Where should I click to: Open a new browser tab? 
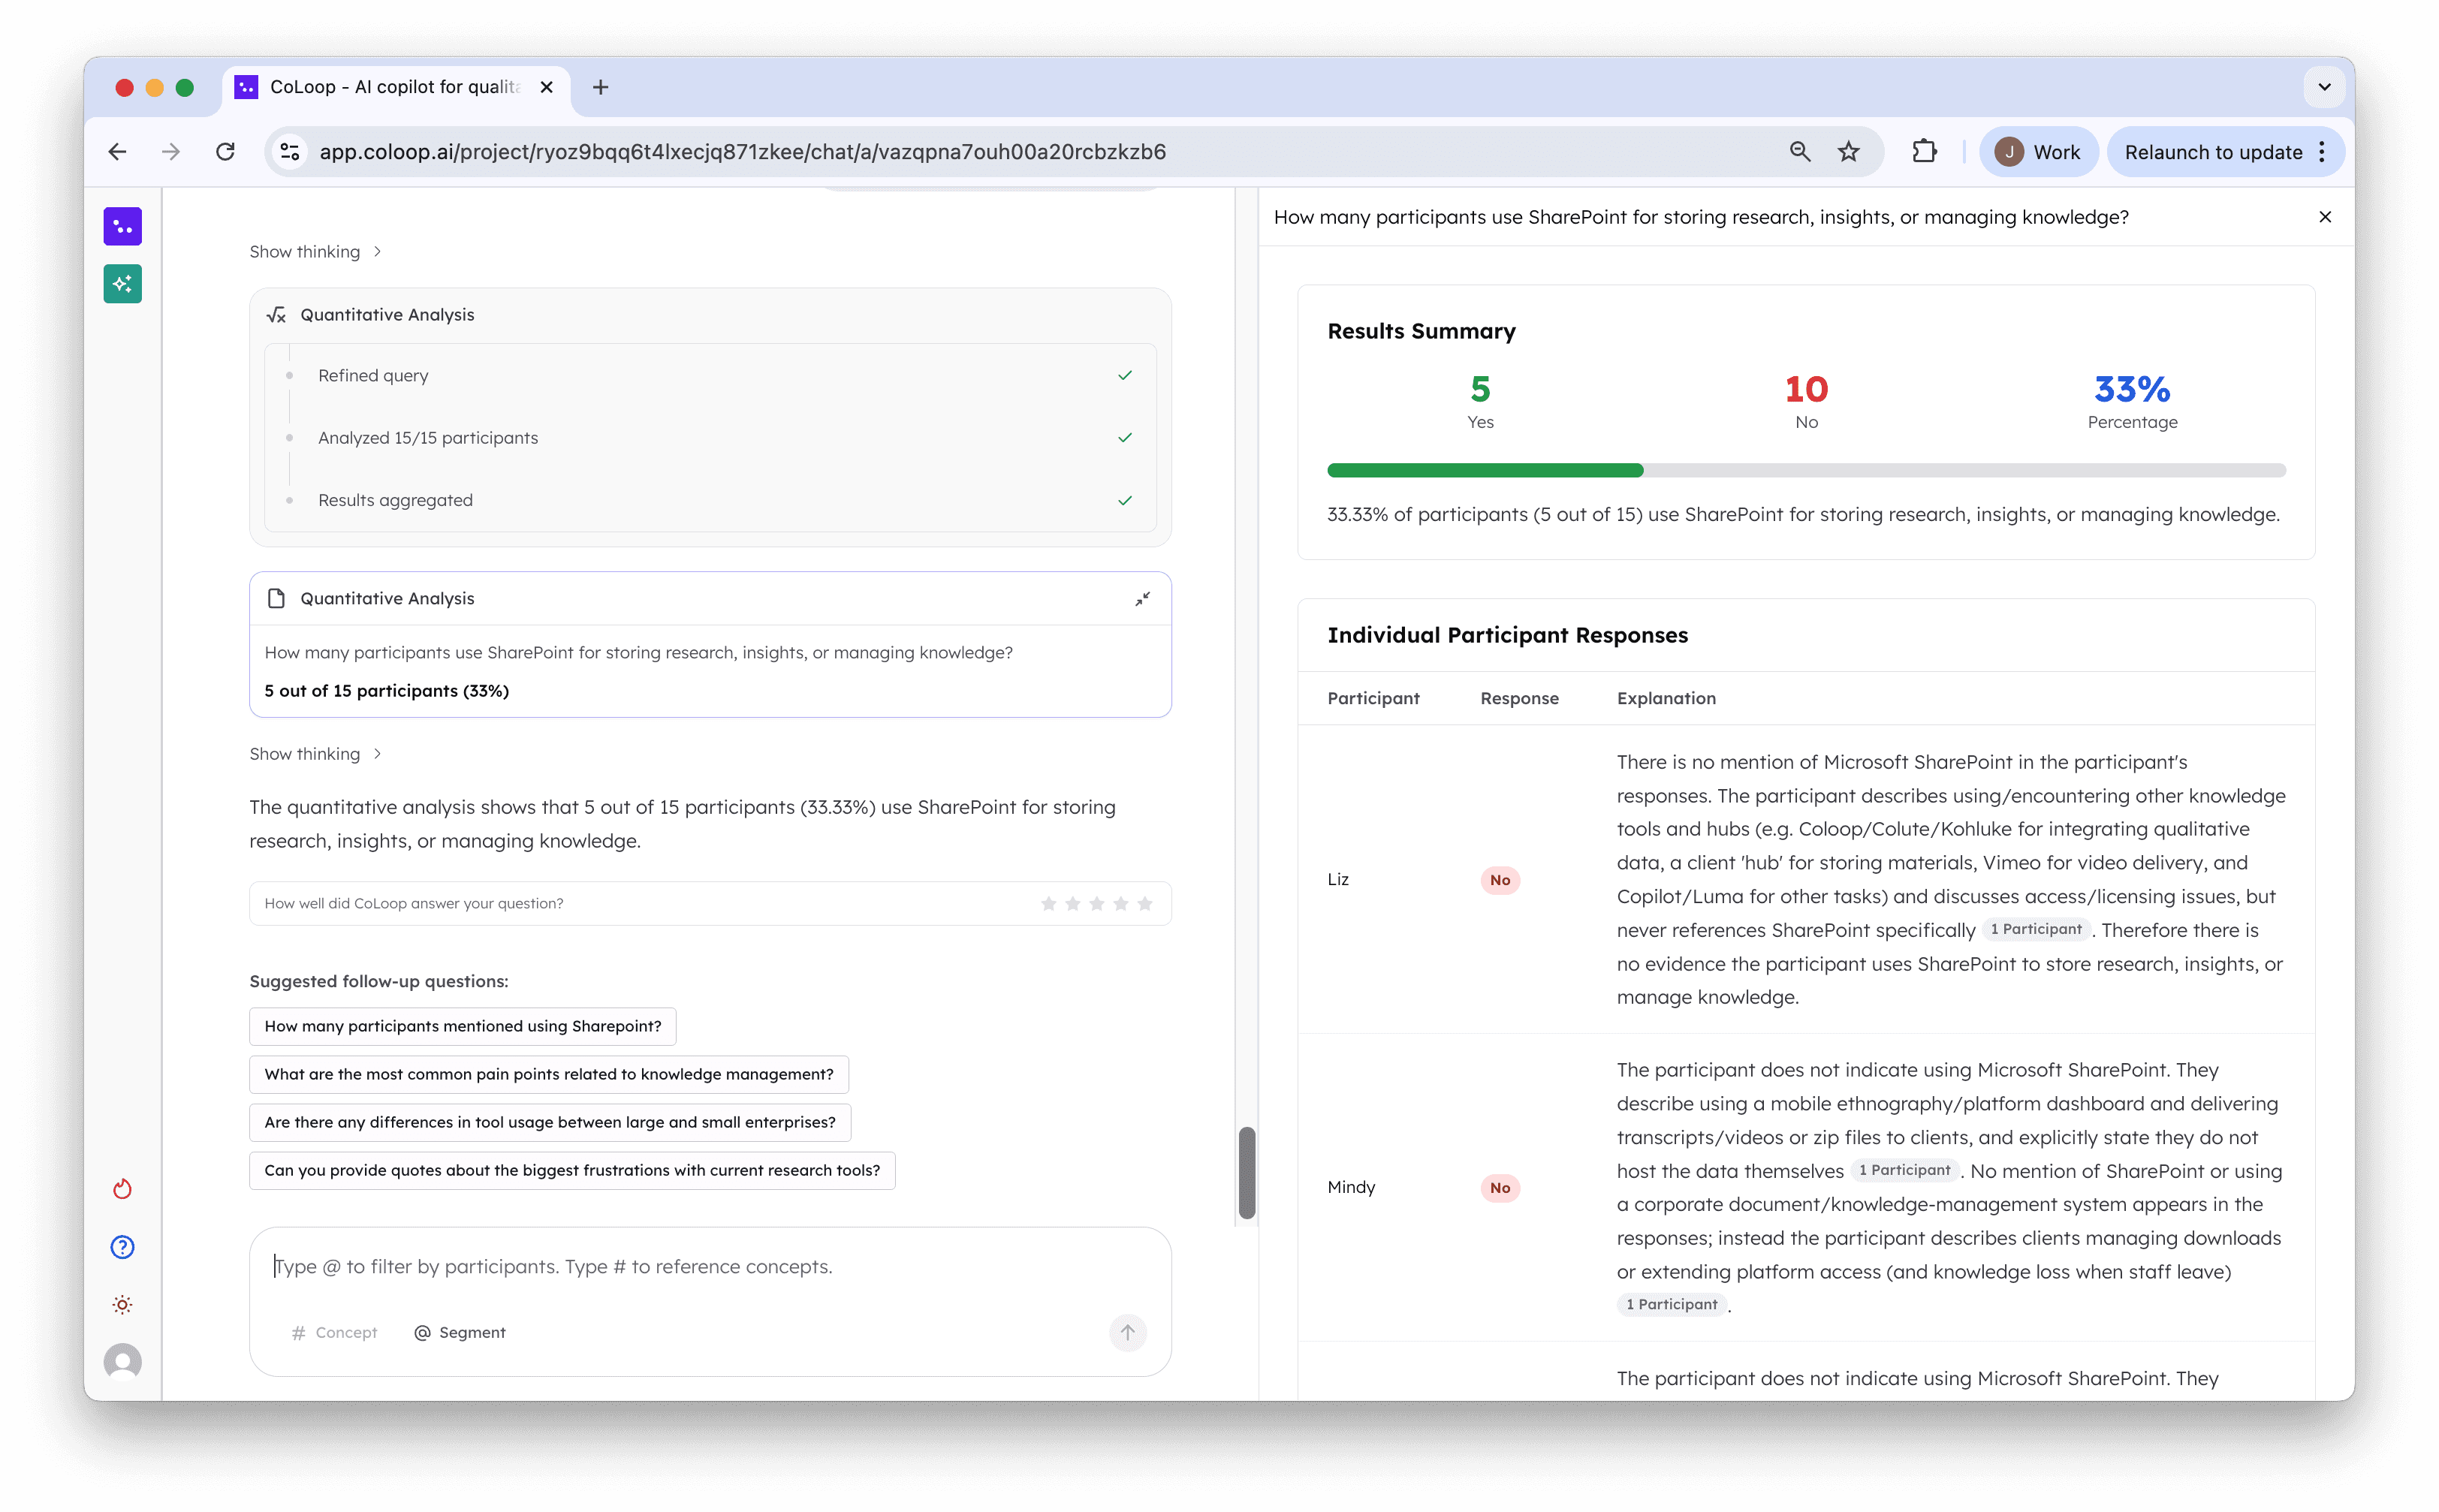600,87
